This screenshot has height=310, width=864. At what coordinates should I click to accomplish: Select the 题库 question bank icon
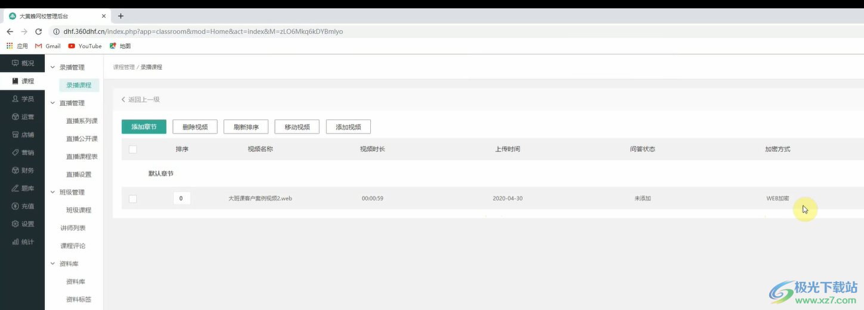point(15,188)
